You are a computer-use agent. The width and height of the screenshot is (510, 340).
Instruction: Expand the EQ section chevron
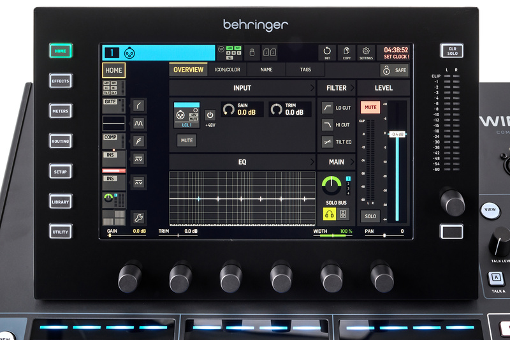[x=312, y=161]
